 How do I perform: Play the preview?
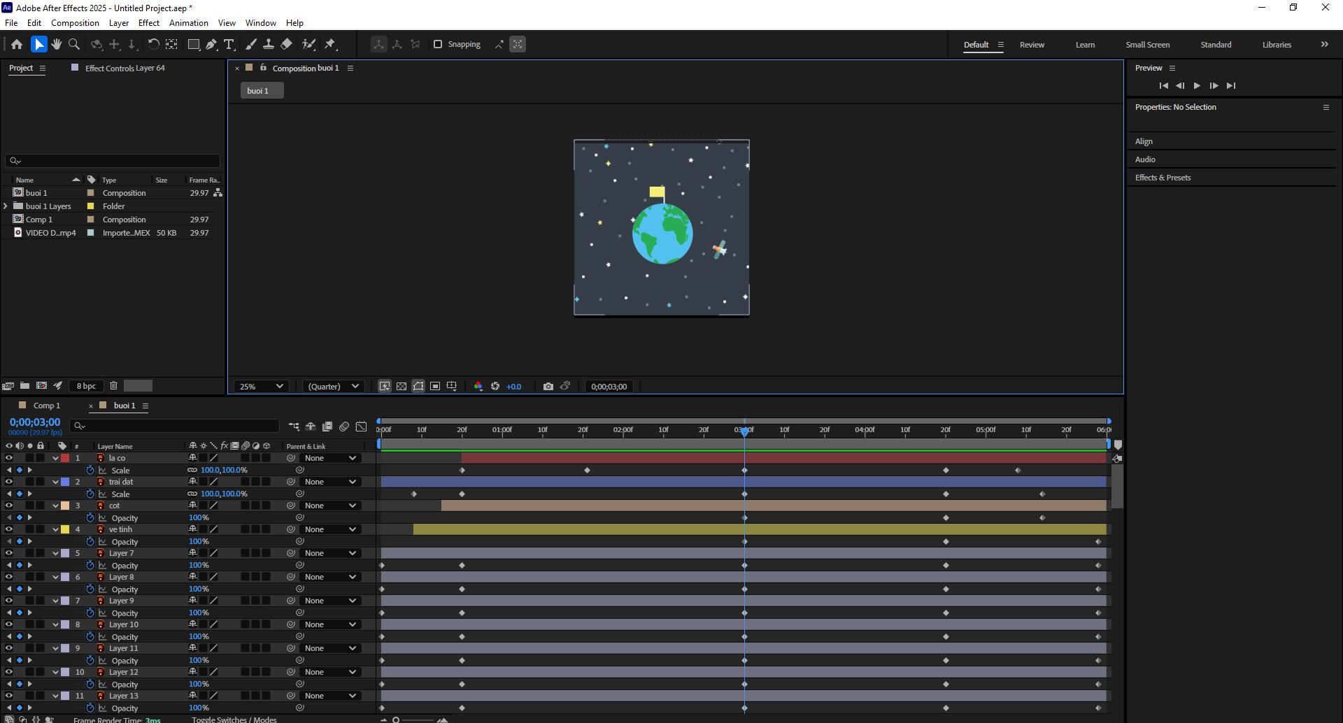1197,85
